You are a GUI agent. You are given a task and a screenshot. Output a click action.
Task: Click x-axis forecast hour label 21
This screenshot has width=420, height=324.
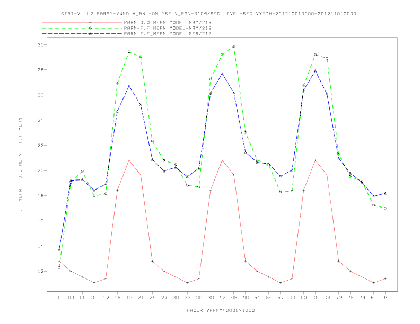(x=141, y=298)
